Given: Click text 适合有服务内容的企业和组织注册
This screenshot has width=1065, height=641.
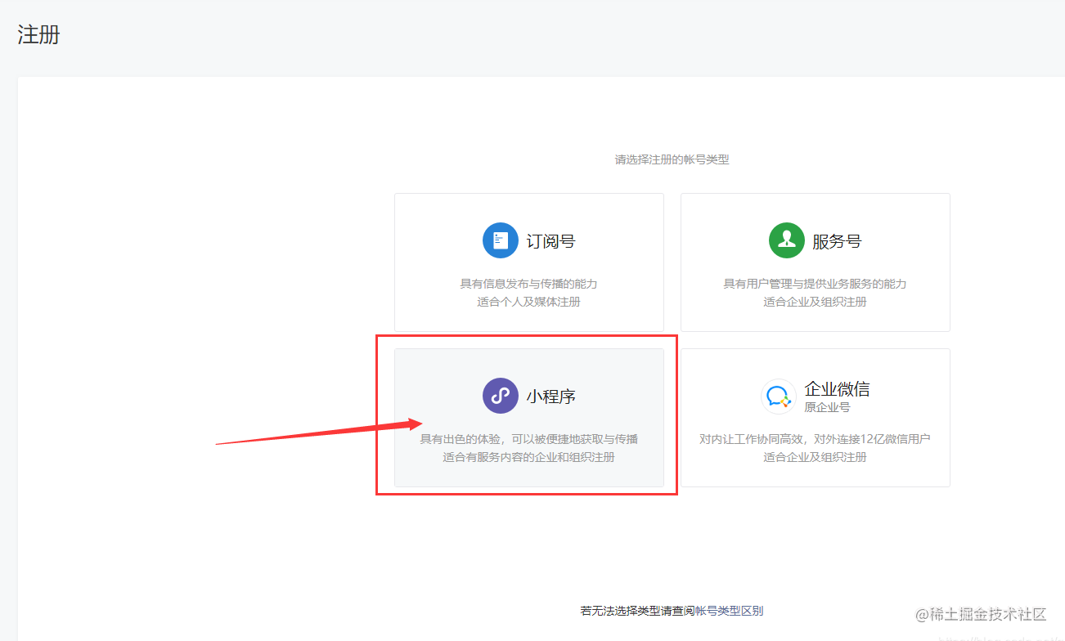Looking at the screenshot, I should tap(528, 457).
